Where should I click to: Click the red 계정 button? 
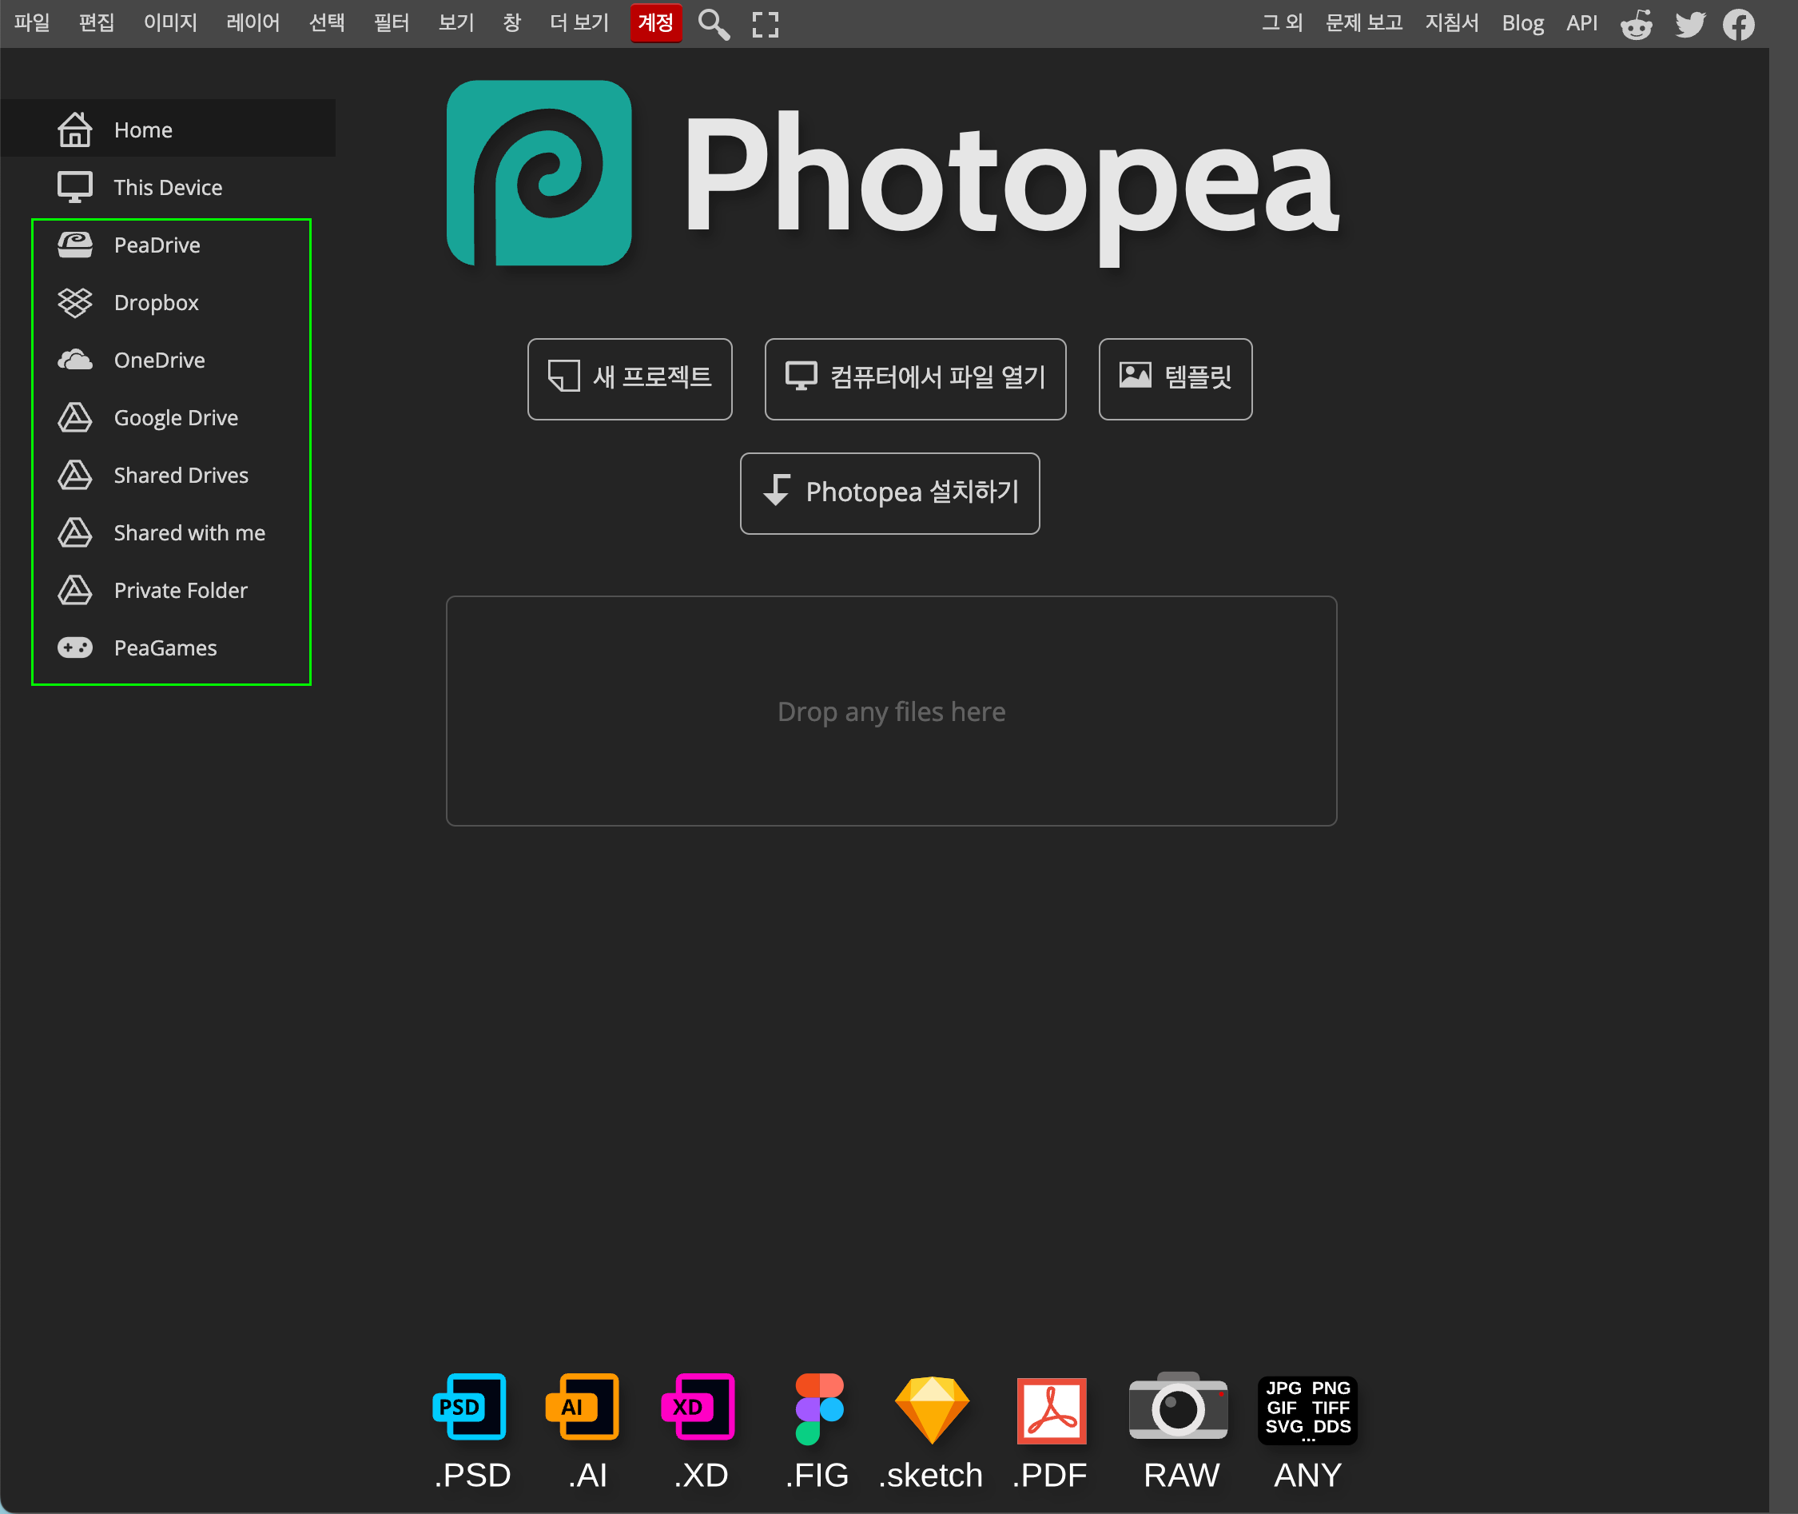655,22
